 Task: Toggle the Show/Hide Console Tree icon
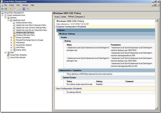click(14, 9)
